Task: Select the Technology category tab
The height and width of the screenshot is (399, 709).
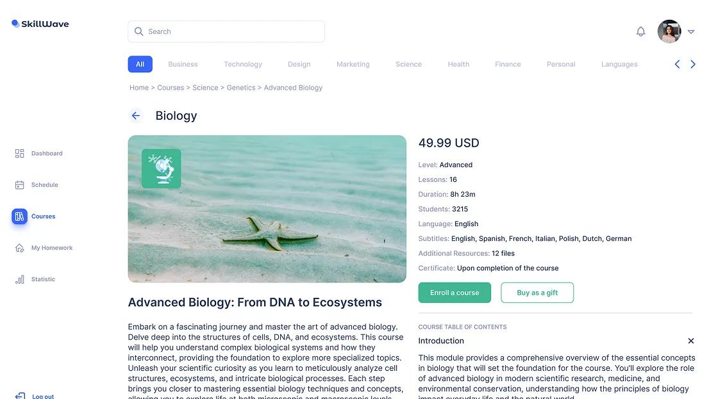Action: coord(243,64)
